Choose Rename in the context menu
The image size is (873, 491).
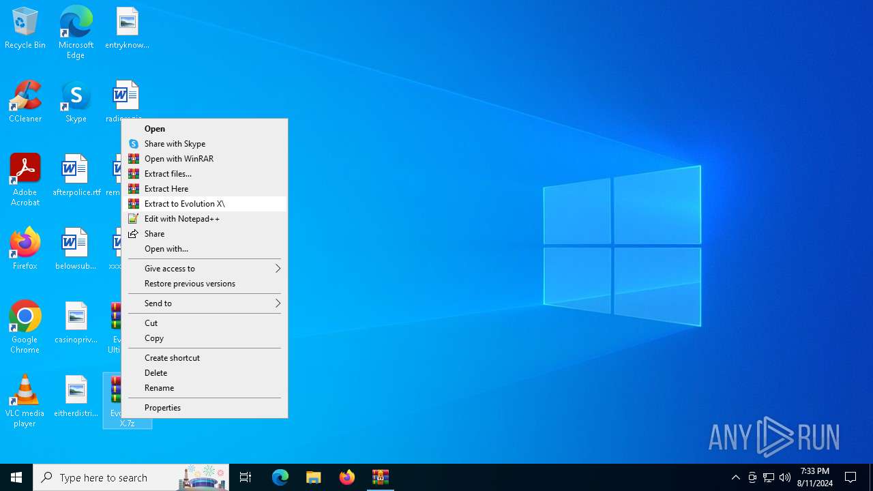[205, 388]
